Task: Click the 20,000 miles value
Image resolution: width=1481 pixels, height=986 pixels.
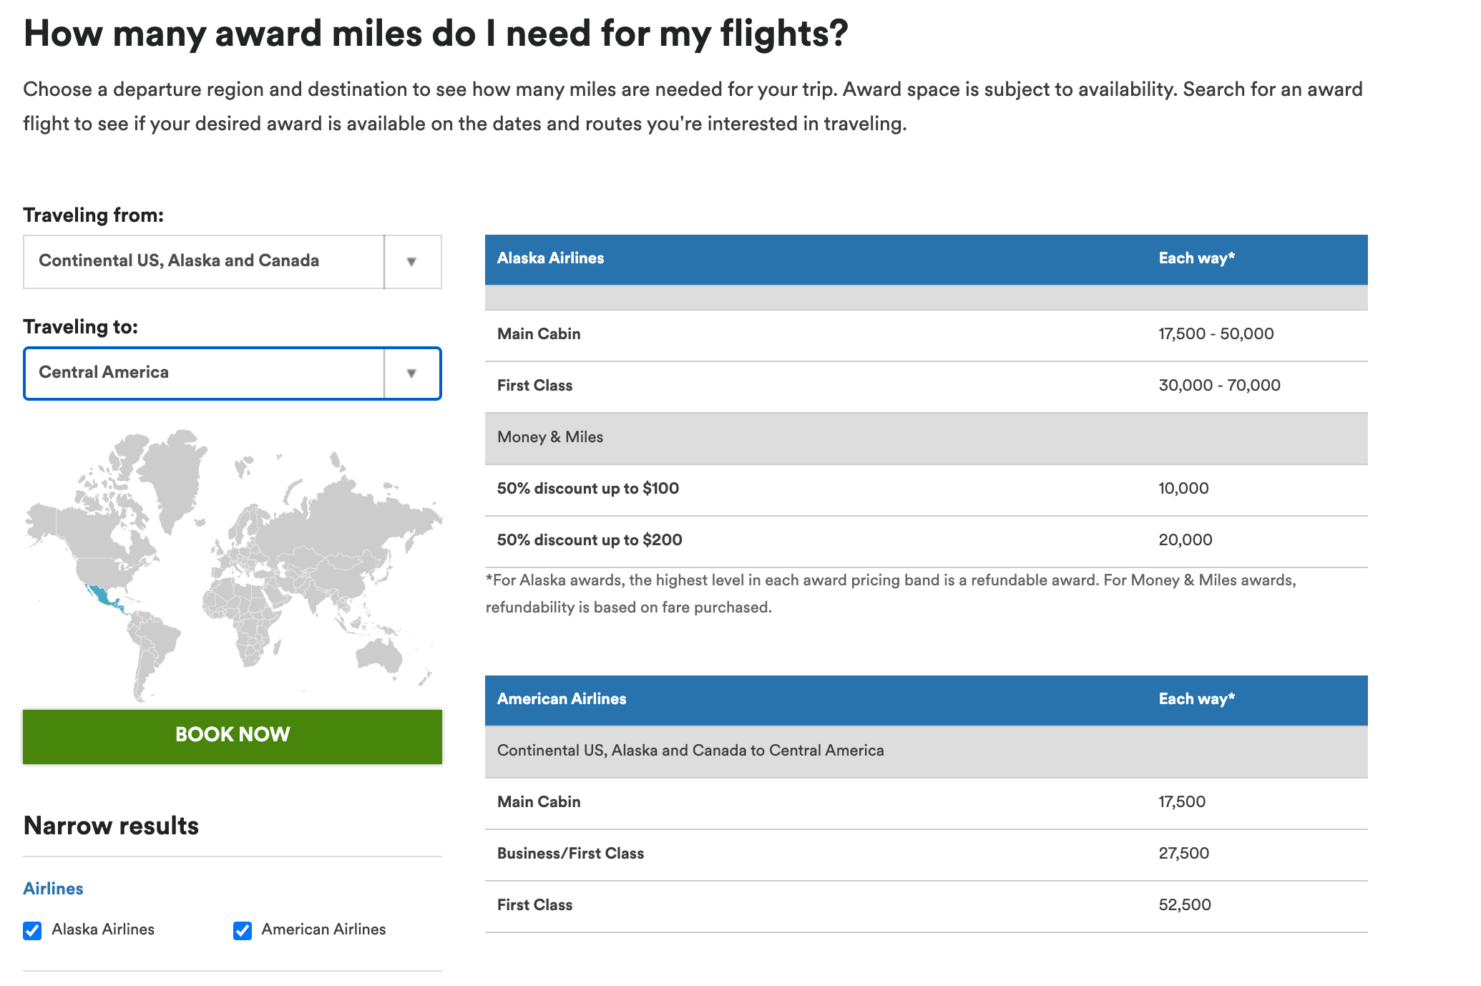Action: [1185, 540]
